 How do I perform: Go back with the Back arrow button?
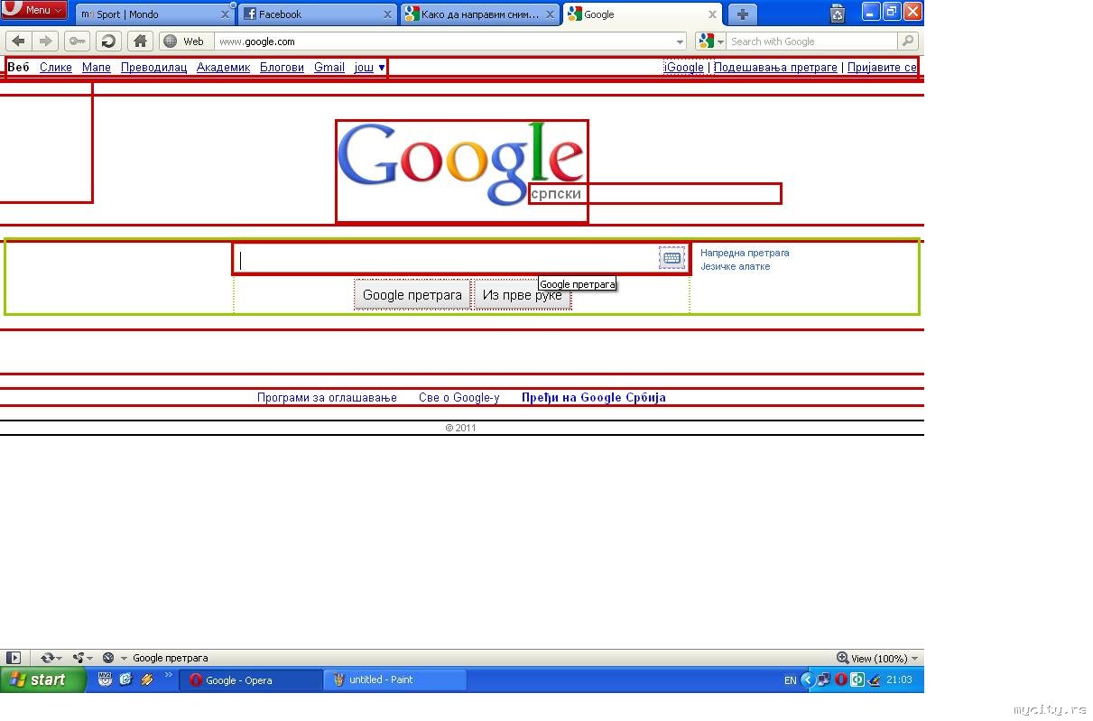(18, 41)
